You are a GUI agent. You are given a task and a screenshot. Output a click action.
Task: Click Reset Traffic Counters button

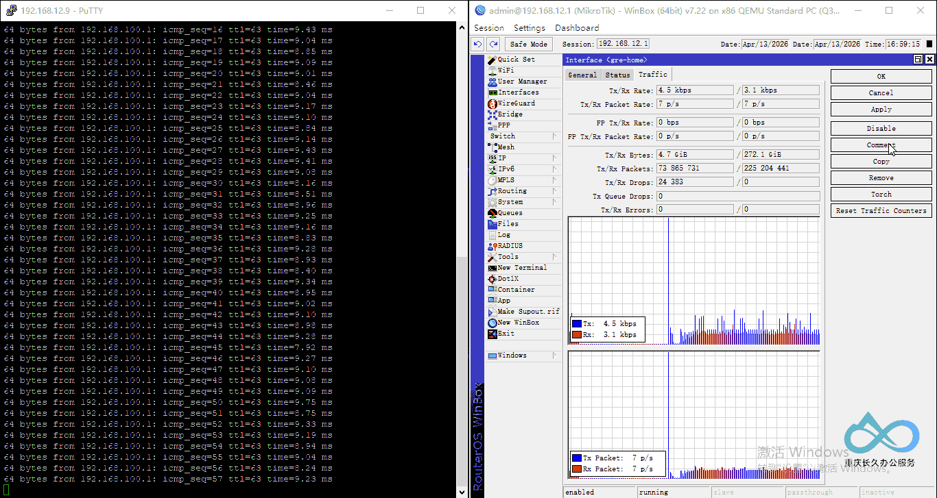(881, 211)
